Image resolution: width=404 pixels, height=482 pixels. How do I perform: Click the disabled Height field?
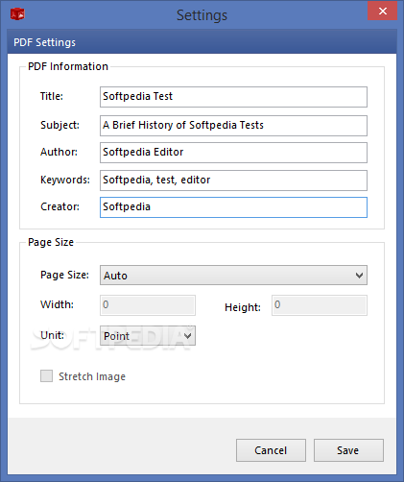tap(320, 305)
